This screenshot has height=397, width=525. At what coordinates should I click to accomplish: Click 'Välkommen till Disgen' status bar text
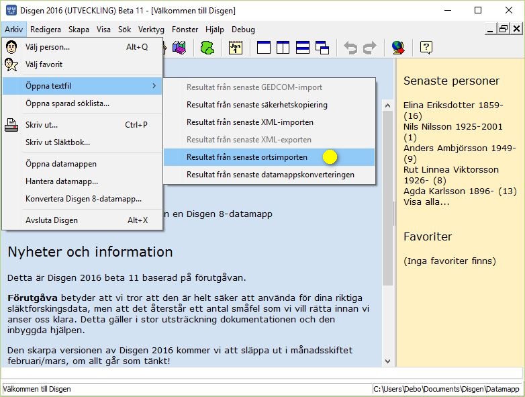37,389
